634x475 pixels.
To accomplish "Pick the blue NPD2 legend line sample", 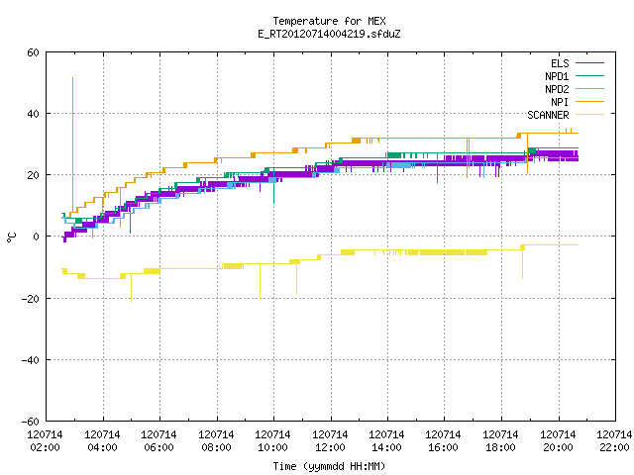I will pyautogui.click(x=590, y=88).
